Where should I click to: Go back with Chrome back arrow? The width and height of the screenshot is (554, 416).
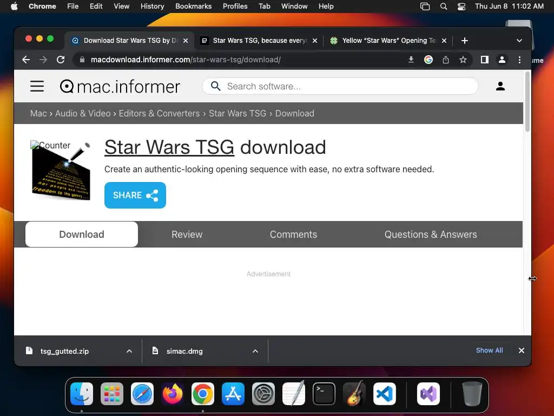[x=26, y=60]
